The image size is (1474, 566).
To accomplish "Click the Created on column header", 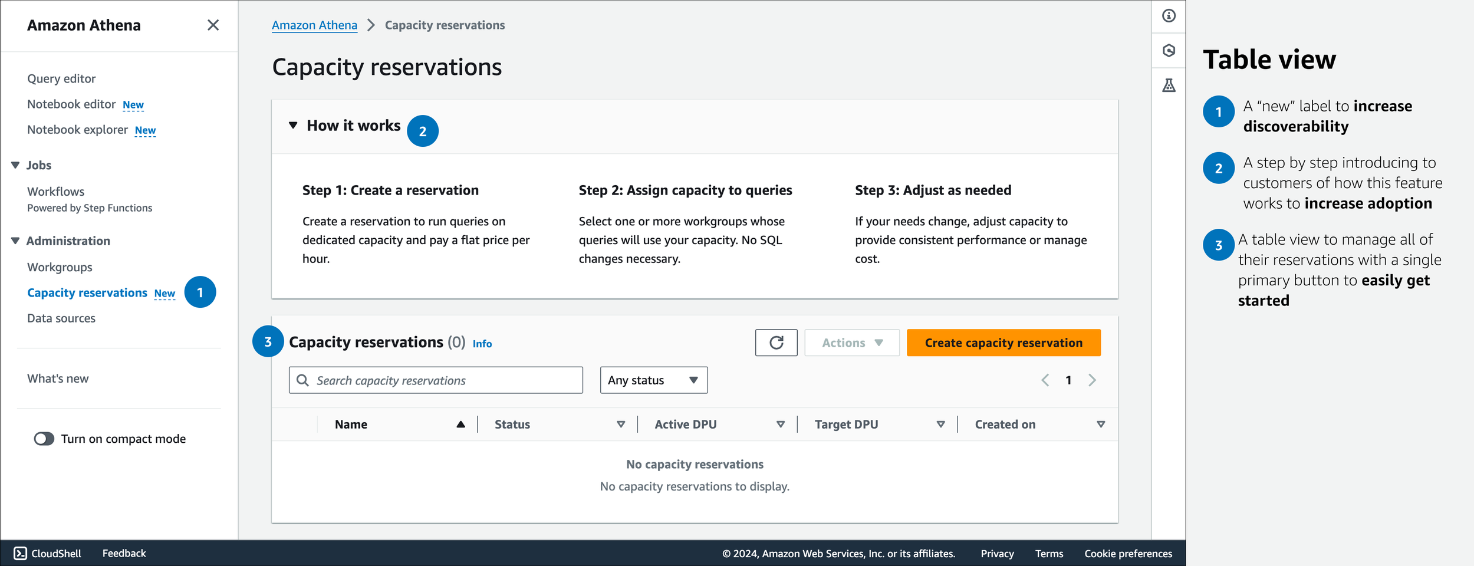I will point(1005,424).
